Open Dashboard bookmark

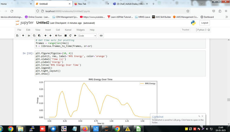[207, 17]
